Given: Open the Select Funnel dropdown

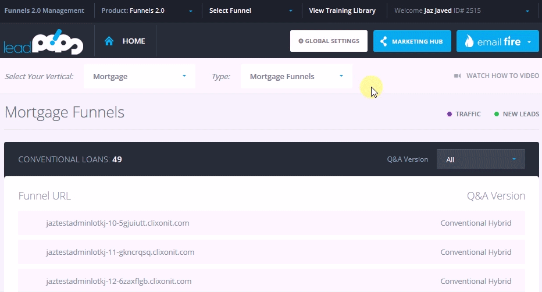Looking at the screenshot, I should click(x=251, y=10).
